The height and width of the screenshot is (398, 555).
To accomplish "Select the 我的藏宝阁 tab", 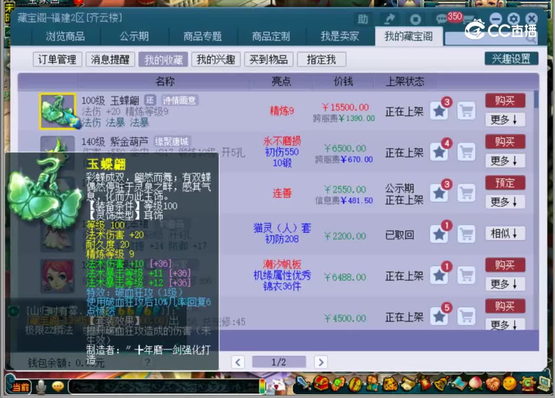I will click(408, 36).
